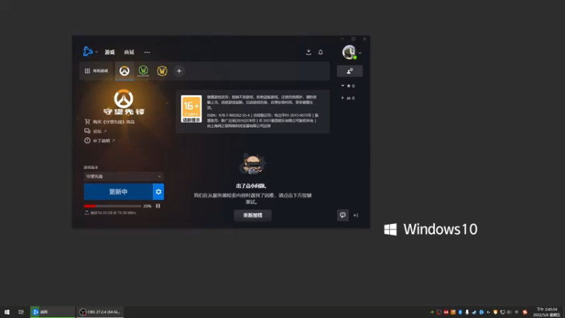The height and width of the screenshot is (318, 565).
Task: Open the notifications bell
Action: coord(321,52)
